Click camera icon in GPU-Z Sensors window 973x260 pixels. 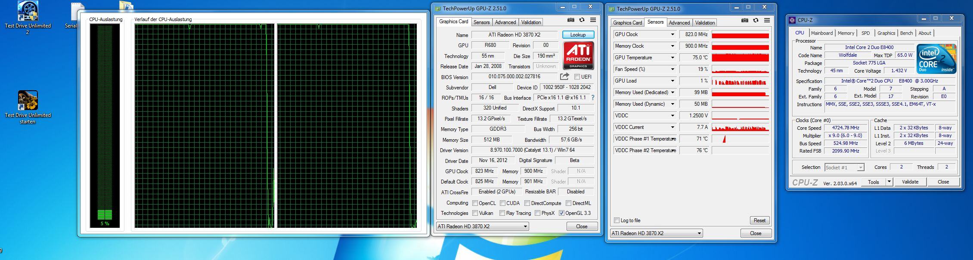coord(744,21)
